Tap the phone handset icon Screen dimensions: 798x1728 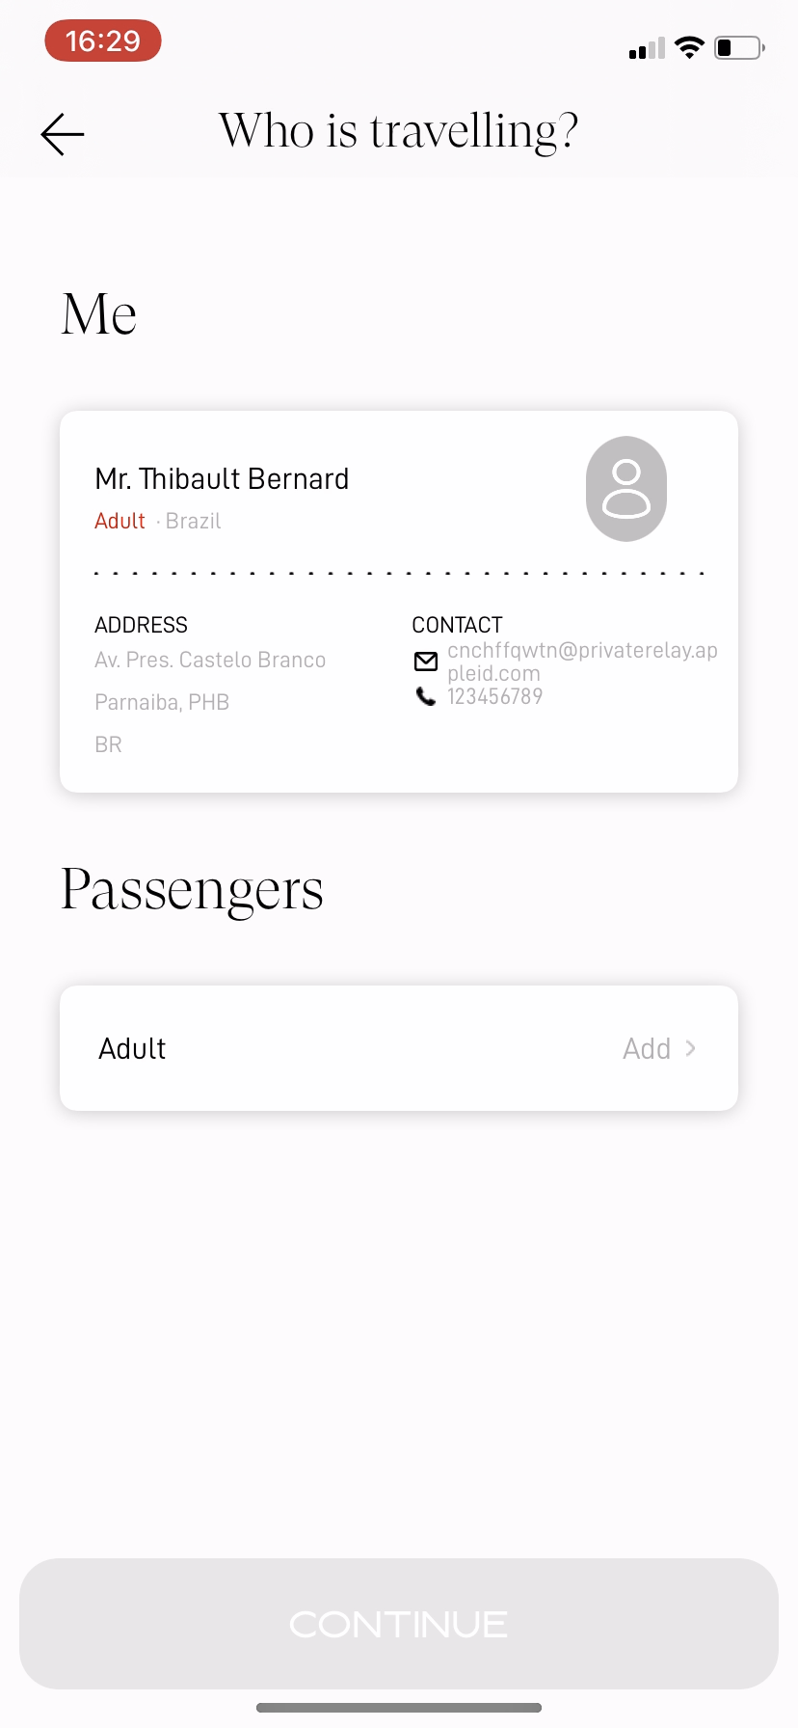click(x=426, y=696)
